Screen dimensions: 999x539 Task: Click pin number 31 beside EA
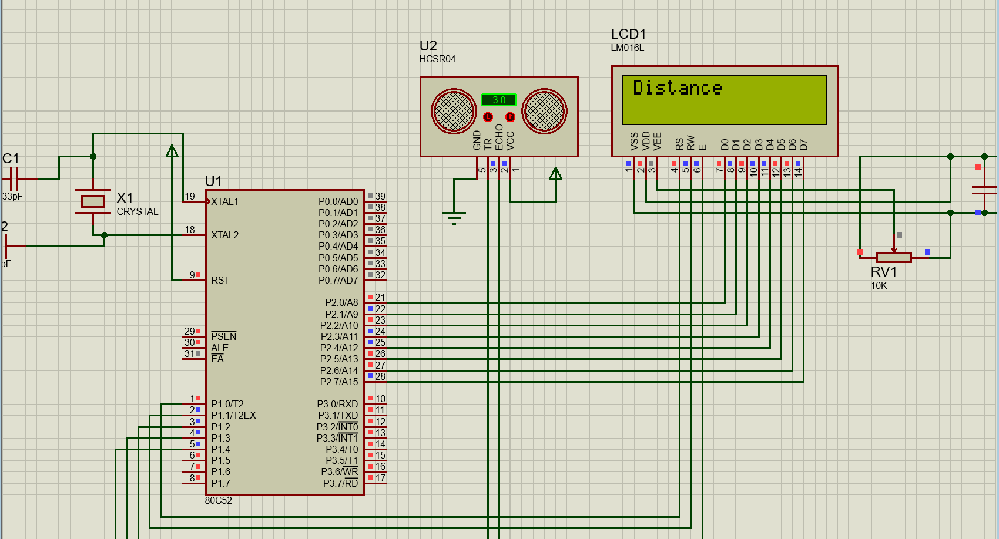189,354
